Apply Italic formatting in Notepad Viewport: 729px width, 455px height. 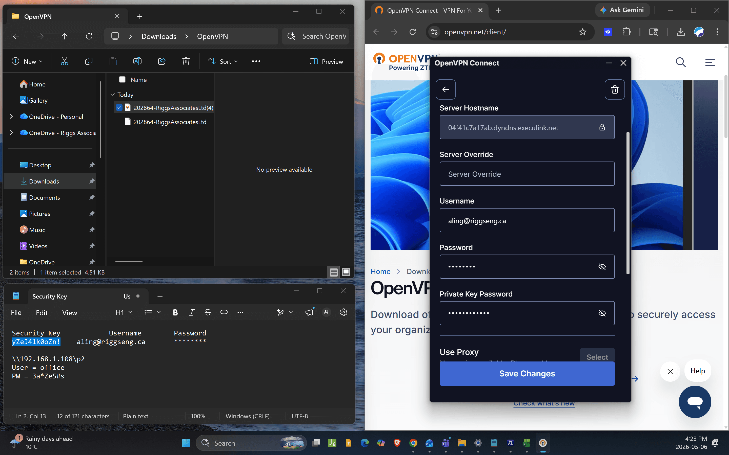[191, 312]
